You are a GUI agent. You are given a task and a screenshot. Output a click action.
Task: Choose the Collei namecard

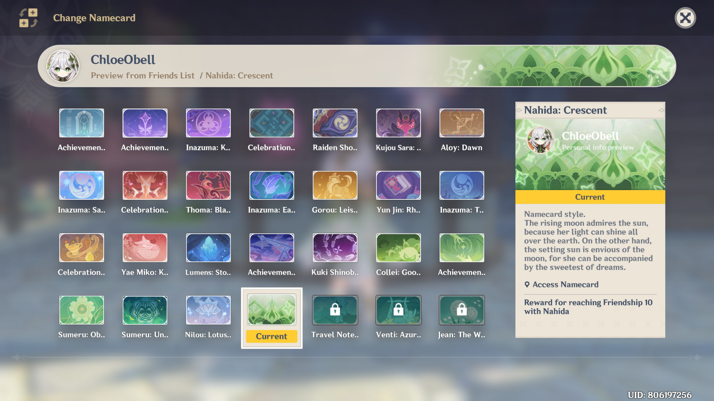pyautogui.click(x=398, y=248)
